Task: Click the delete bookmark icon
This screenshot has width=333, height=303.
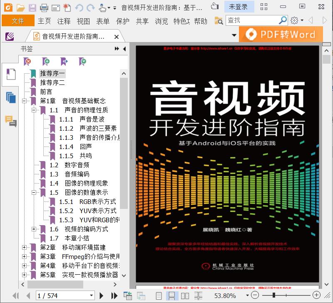Action: click(27, 61)
